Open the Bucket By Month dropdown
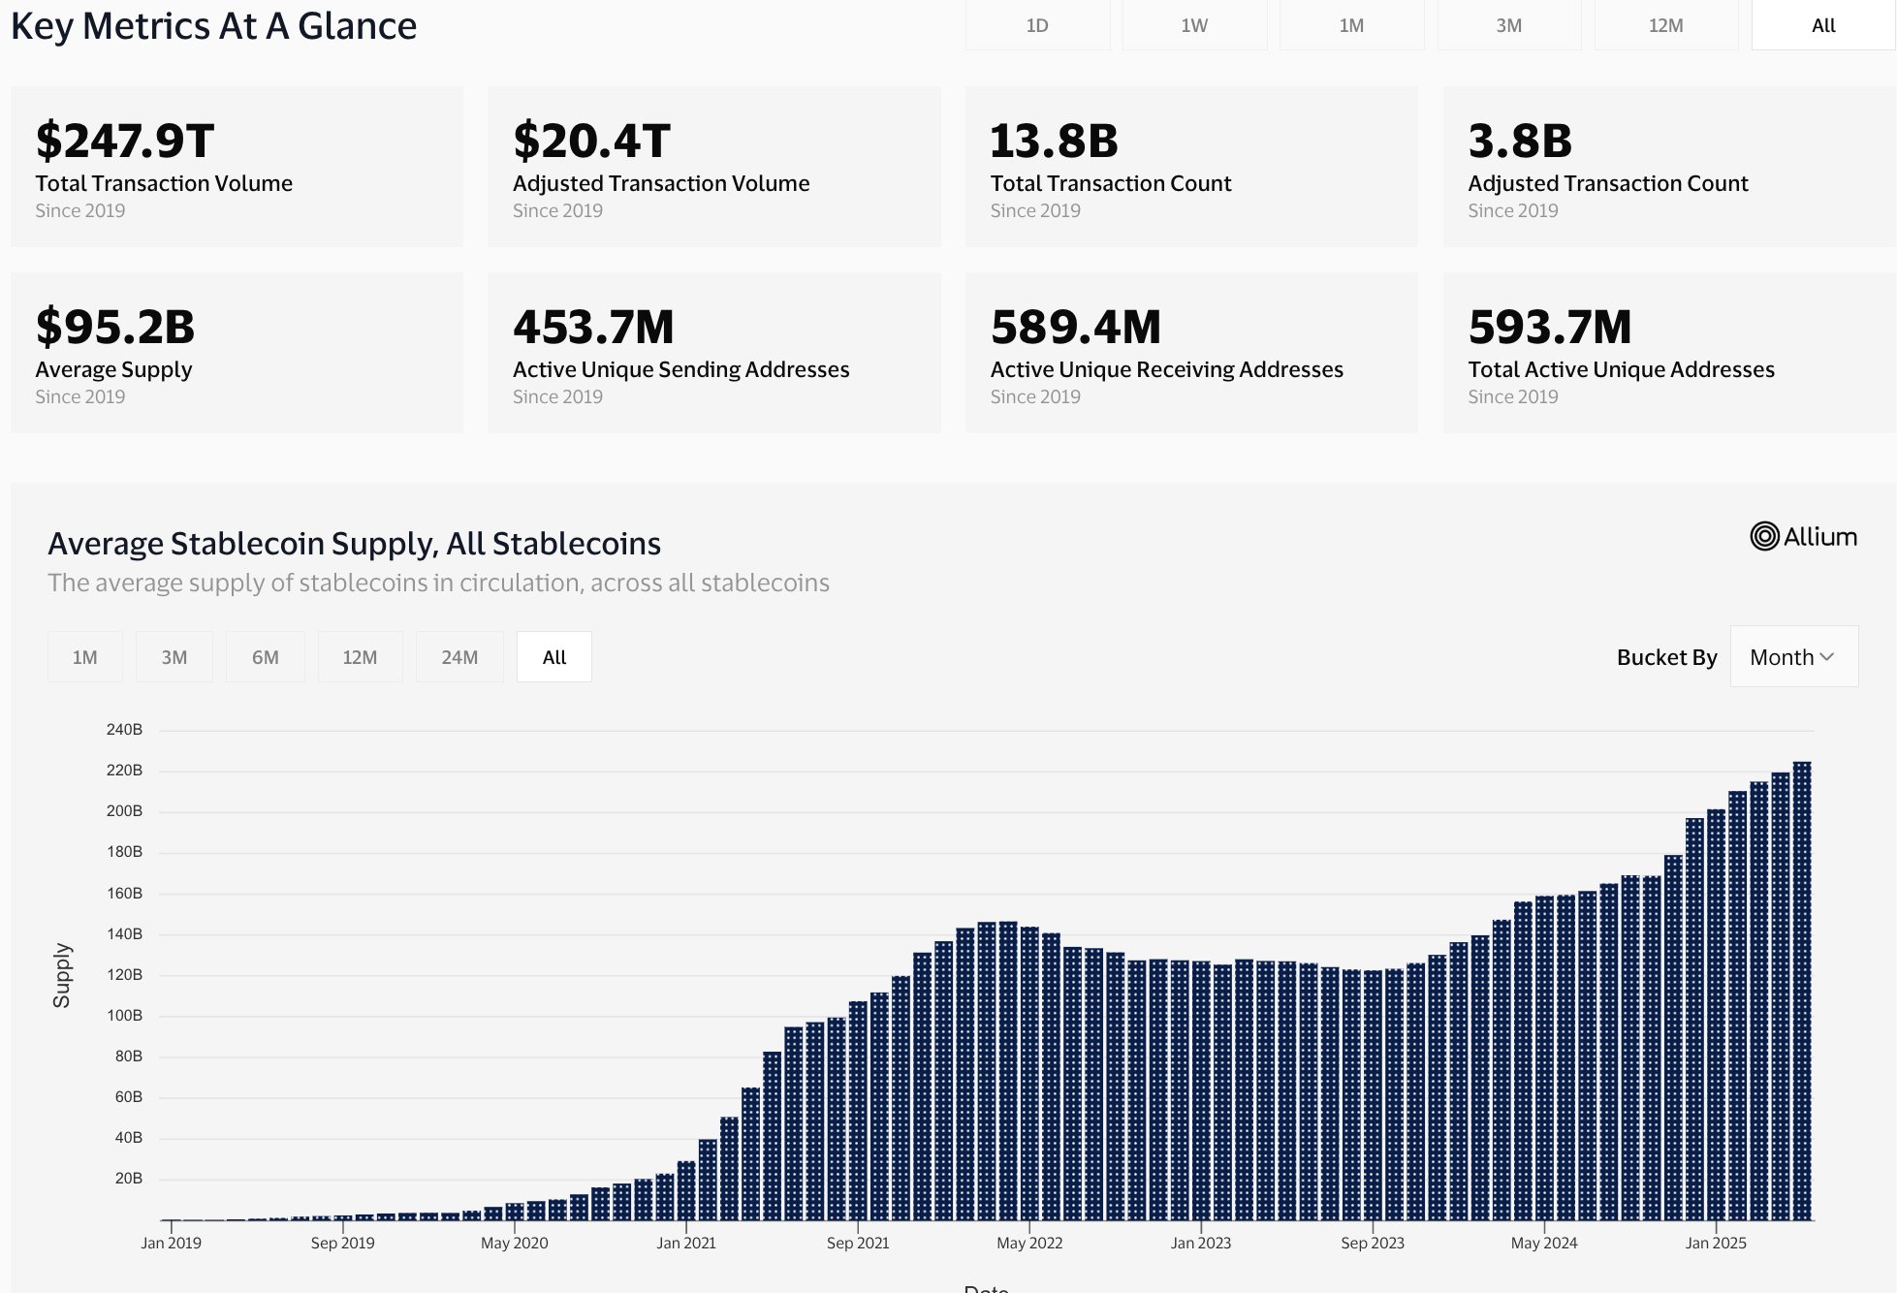 (1793, 656)
